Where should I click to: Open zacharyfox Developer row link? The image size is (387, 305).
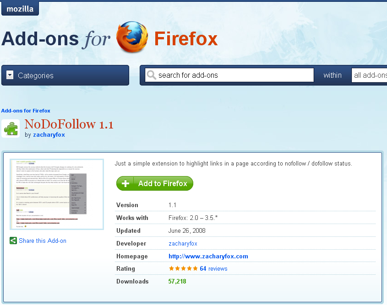[x=183, y=244]
